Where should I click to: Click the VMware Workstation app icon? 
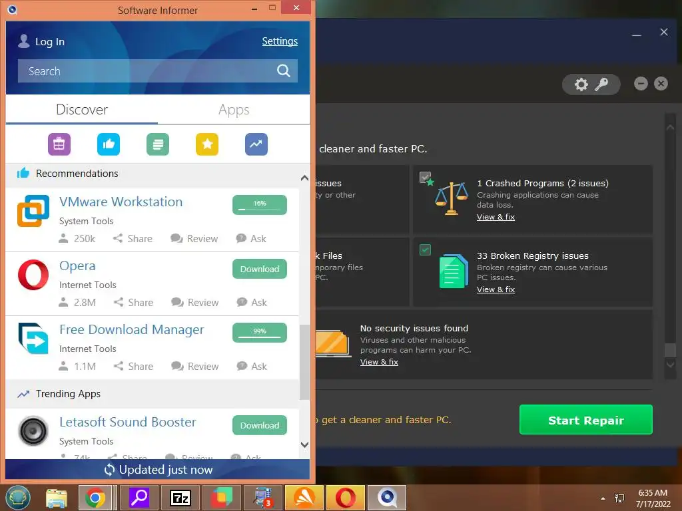point(33,211)
